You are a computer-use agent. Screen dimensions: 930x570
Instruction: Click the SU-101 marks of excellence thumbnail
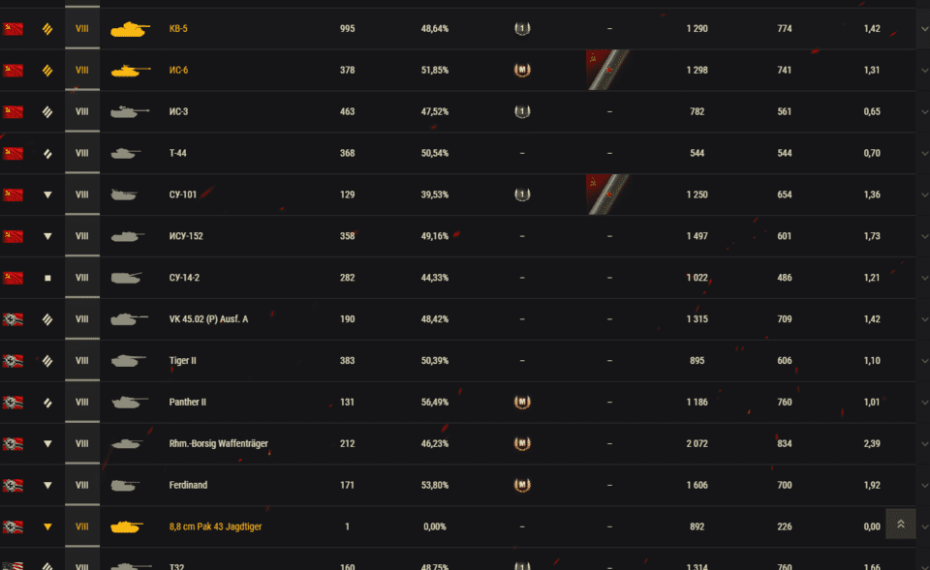[x=608, y=195]
